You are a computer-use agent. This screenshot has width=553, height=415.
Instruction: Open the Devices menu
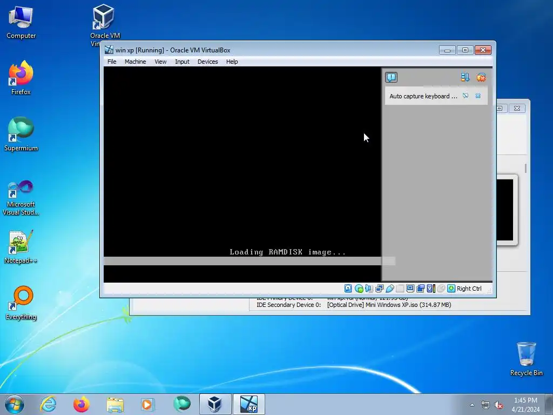(x=207, y=62)
